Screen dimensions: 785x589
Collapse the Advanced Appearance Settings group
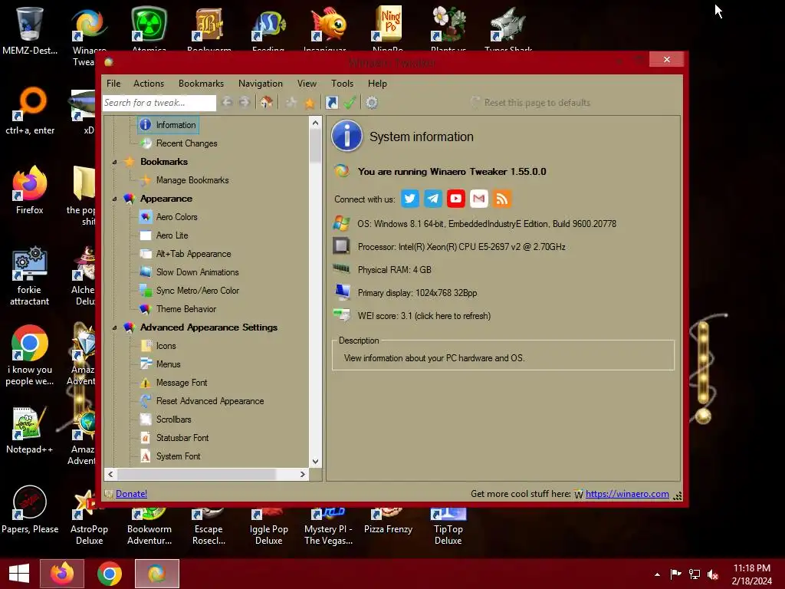point(115,327)
